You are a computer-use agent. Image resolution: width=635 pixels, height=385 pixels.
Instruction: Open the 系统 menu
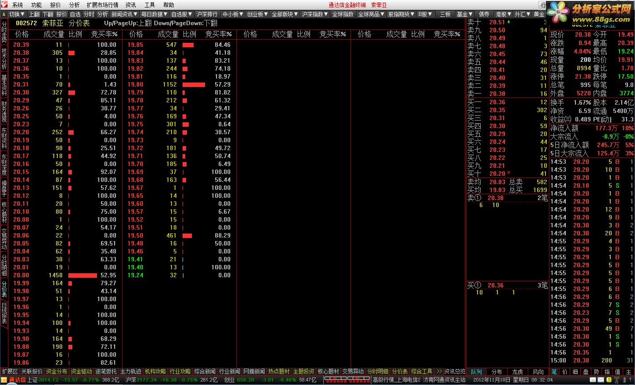18,5
